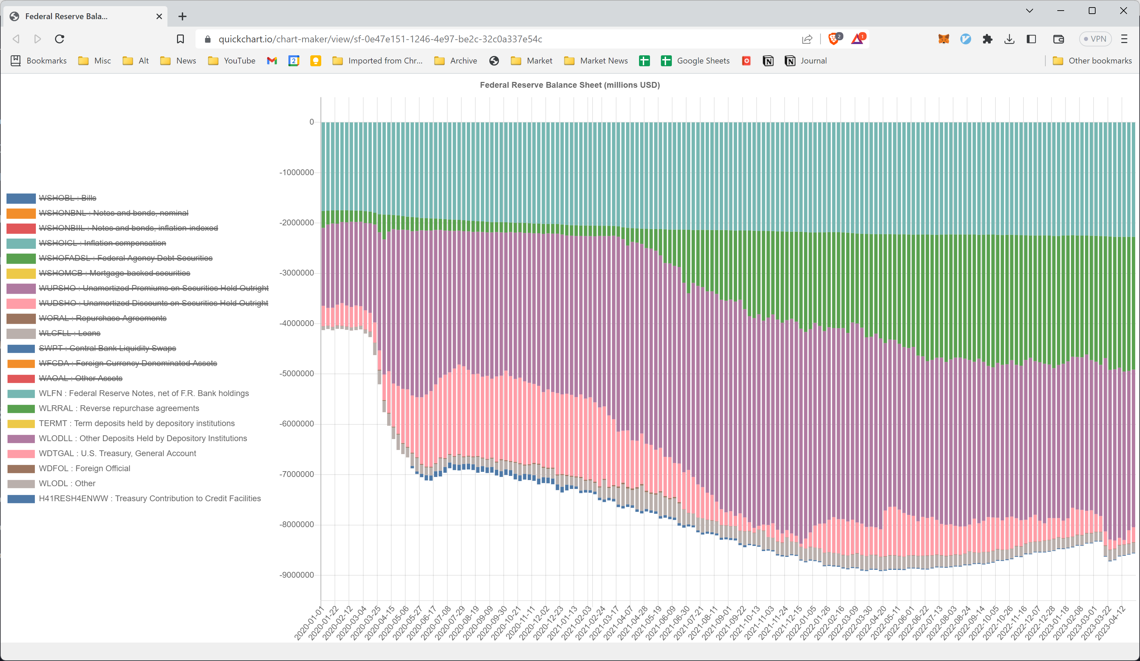
Task: Hide the WLRRAL Reverse repurchase agreements series
Action: point(119,408)
